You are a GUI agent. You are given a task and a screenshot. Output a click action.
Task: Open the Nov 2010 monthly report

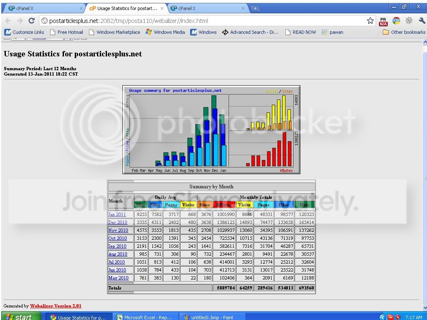click(x=118, y=230)
